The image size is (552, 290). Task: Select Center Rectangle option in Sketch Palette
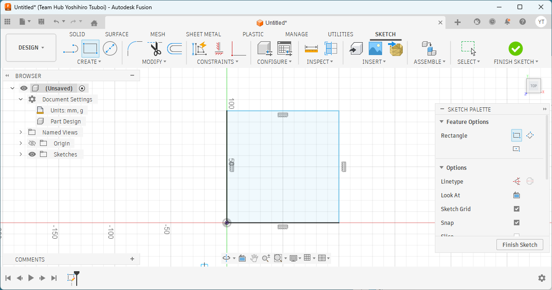pos(517,149)
